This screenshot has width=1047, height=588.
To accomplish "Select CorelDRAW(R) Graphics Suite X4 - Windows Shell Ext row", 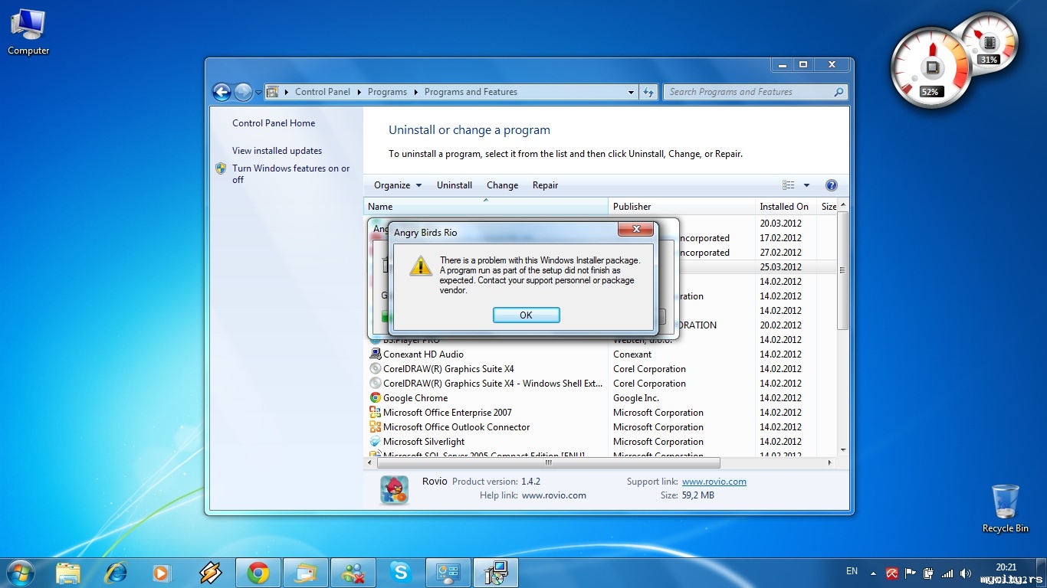I will [x=602, y=384].
